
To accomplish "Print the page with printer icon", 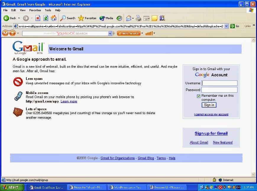I will pyautogui.click(x=138, y=18).
